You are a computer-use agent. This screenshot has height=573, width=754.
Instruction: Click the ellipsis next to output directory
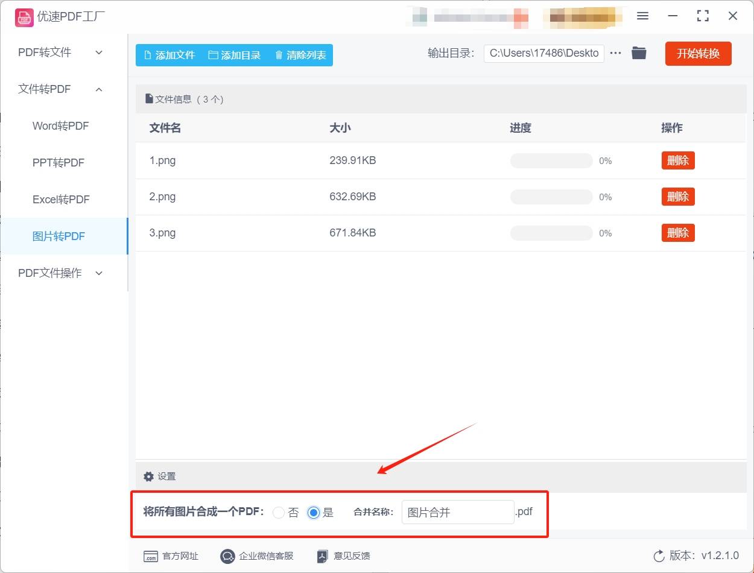tap(615, 53)
